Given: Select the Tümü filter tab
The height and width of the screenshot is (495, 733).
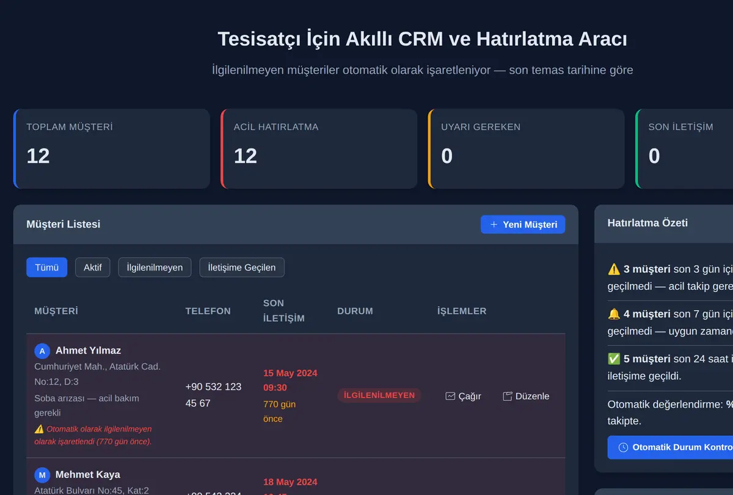Looking at the screenshot, I should [x=46, y=267].
